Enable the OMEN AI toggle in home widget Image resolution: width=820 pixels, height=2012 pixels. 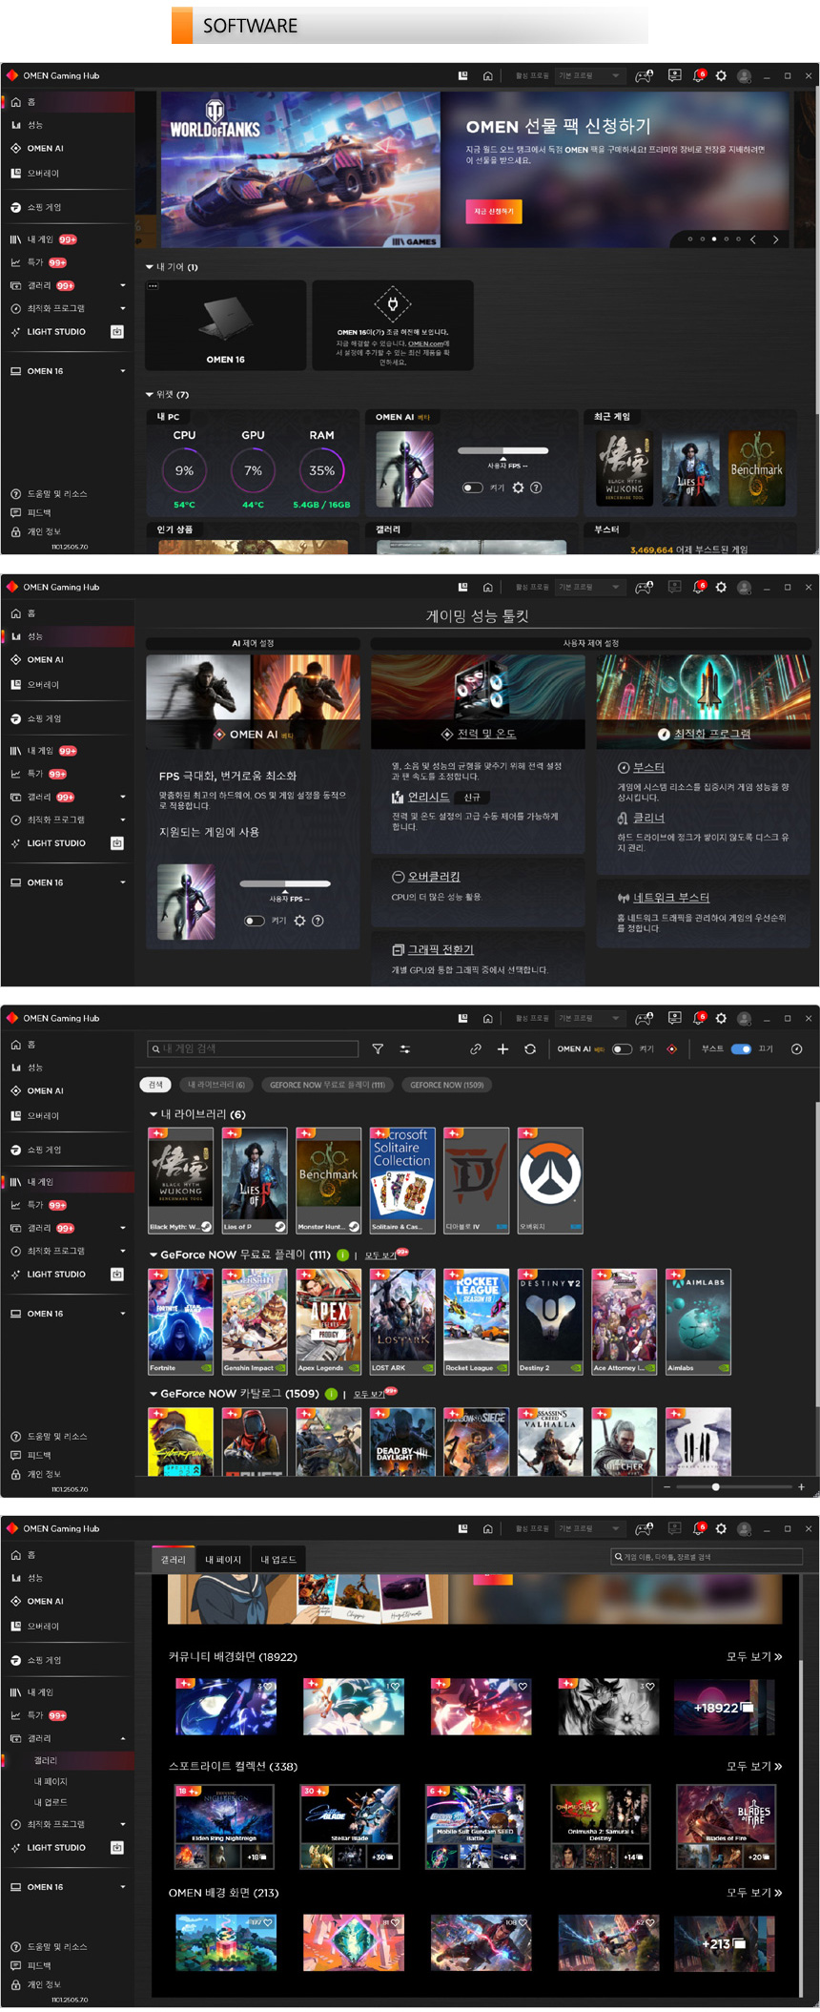472,487
